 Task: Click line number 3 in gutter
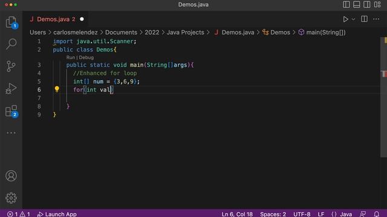(39, 65)
